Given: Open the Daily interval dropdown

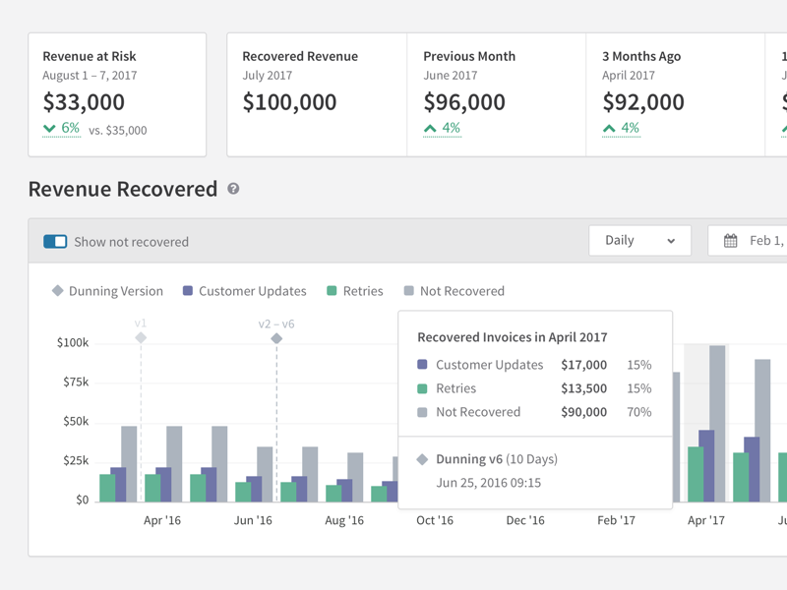Looking at the screenshot, I should (640, 240).
